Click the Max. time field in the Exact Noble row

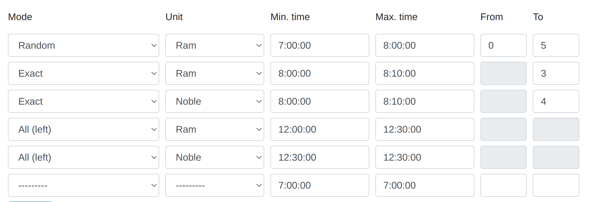click(x=425, y=101)
